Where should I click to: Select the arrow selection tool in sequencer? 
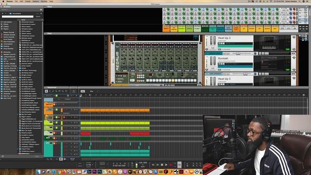pos(46,91)
